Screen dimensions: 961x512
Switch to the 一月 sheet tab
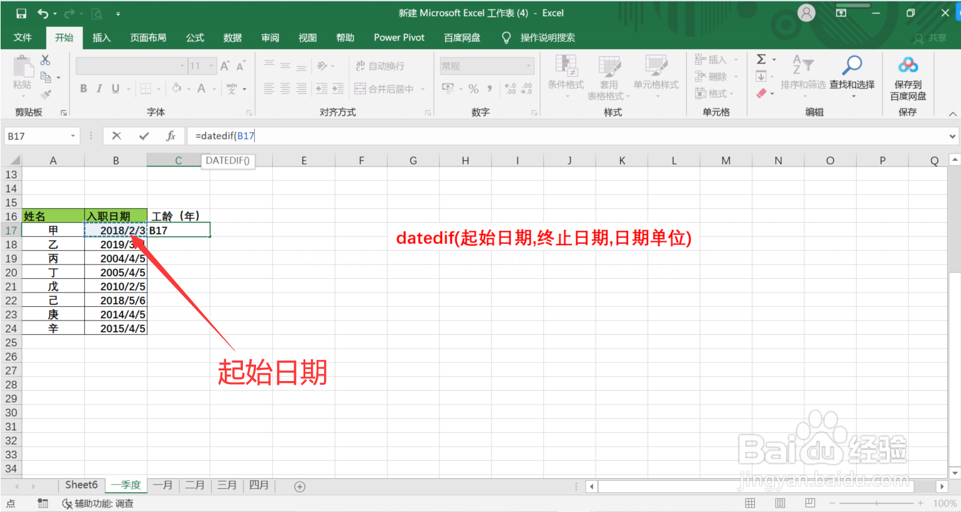(163, 485)
